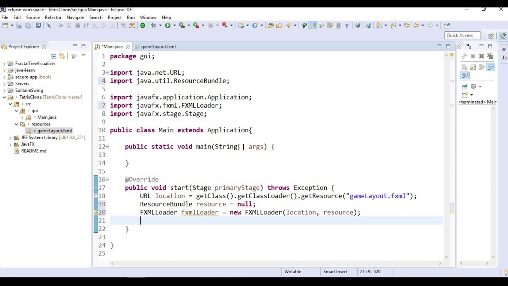This screenshot has height=286, width=508.
Task: Go to Last Edit Location icon
Action: point(407,25)
